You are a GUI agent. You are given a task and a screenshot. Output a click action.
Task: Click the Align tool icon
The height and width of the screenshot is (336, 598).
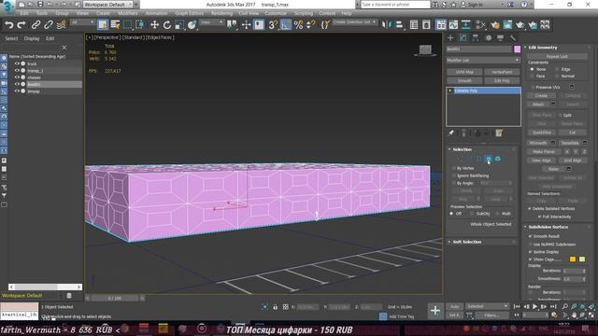coord(399,25)
